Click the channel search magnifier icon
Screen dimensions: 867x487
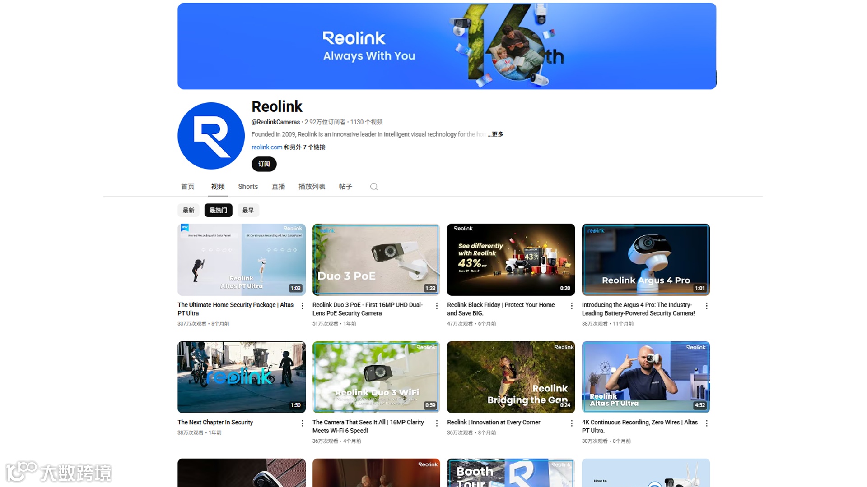tap(374, 187)
